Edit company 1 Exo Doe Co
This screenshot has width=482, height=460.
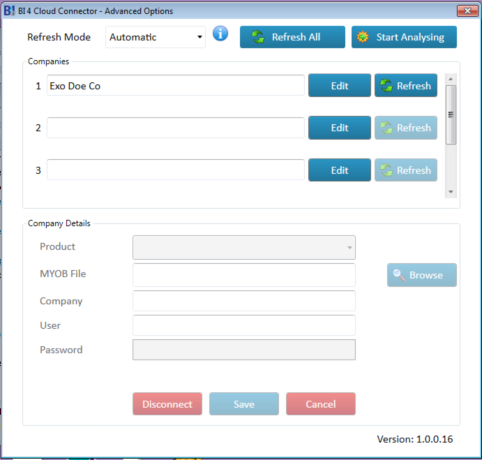339,85
